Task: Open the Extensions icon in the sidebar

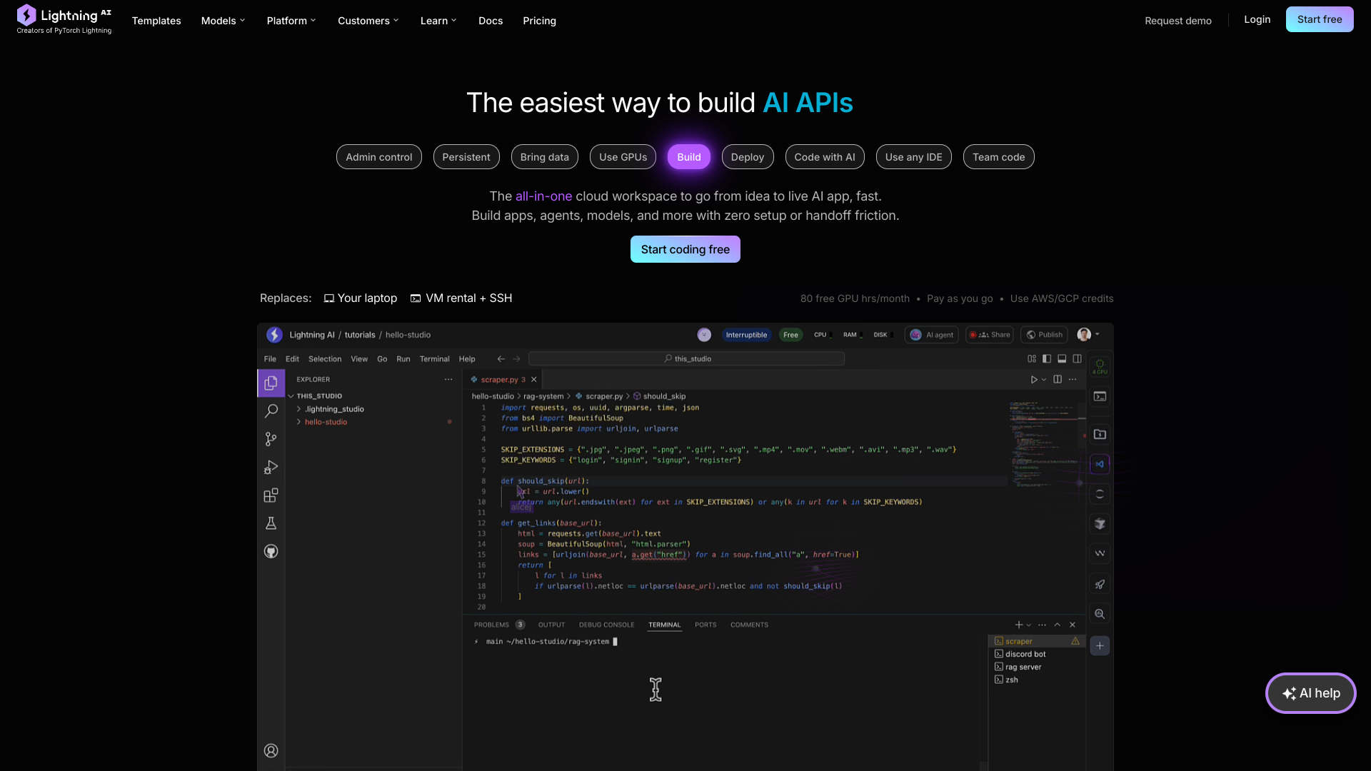Action: (271, 495)
